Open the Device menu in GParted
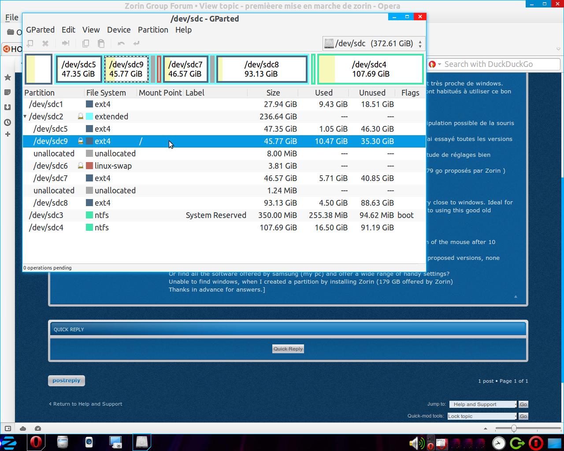The width and height of the screenshot is (564, 451). pyautogui.click(x=119, y=30)
